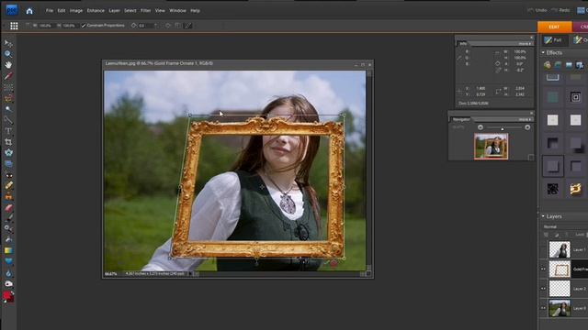588x330 pixels.
Task: Cancel the transform with red icon
Action: (x=334, y=263)
